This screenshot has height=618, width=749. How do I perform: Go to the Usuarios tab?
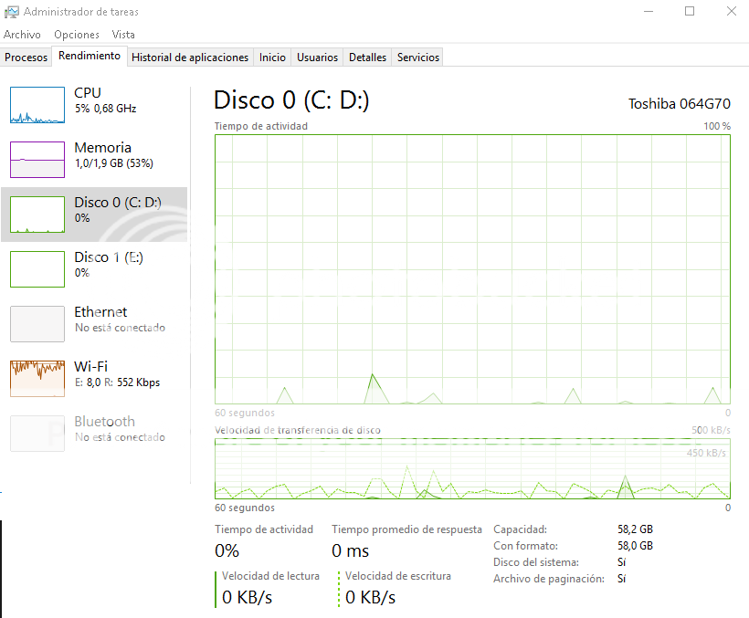click(317, 57)
